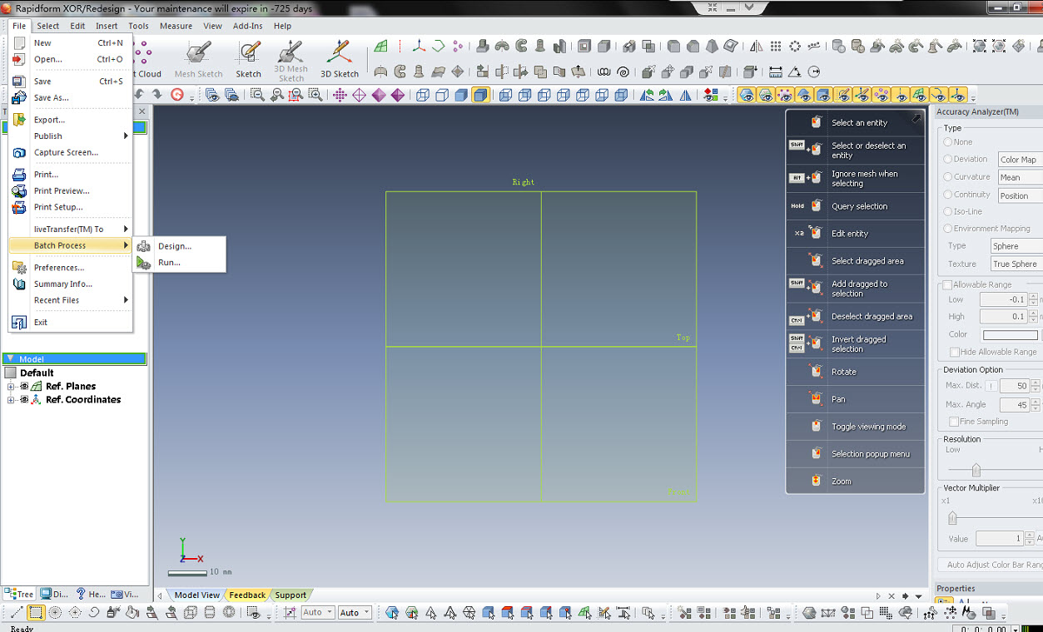This screenshot has width=1043, height=632.
Task: Click the reference coordinate axes toolbar icon
Action: (419, 47)
